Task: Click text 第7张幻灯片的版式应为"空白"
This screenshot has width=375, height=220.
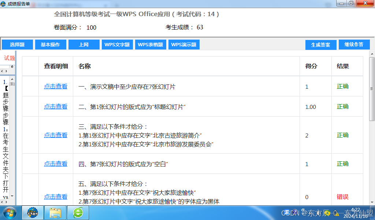Action: tap(123, 164)
